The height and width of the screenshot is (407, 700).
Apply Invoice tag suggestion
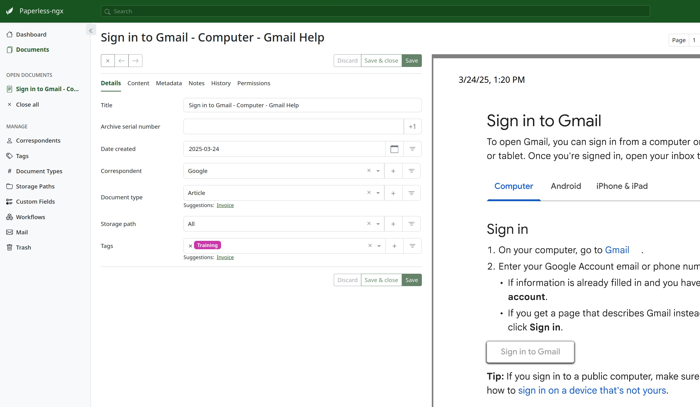pyautogui.click(x=225, y=257)
